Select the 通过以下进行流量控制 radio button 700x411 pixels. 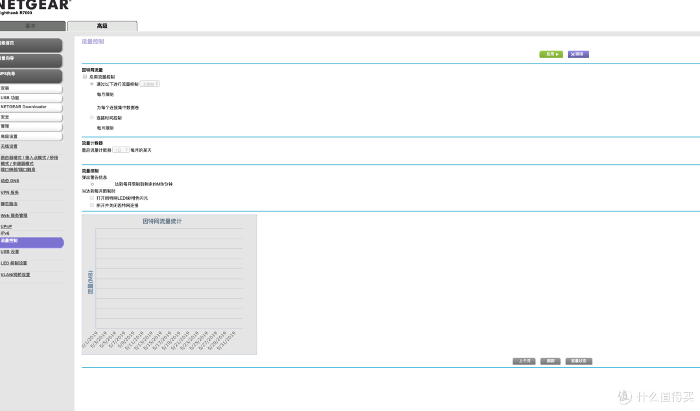coord(92,84)
